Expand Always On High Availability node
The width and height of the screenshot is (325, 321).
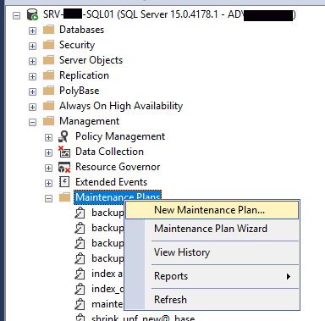pyautogui.click(x=32, y=107)
